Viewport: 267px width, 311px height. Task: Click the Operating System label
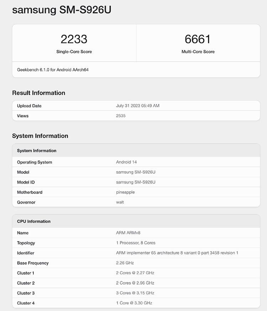(x=35, y=162)
